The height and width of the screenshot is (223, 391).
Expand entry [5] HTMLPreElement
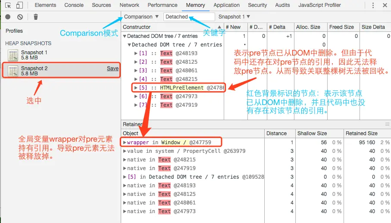click(x=136, y=88)
